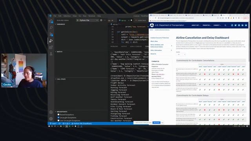Switch to the Debug Console panel tab
The width and height of the screenshot is (251, 141).
click(x=136, y=46)
